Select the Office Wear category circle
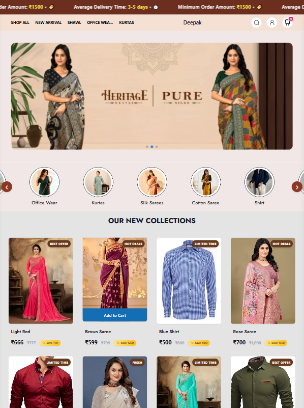304x408 pixels. (x=44, y=182)
